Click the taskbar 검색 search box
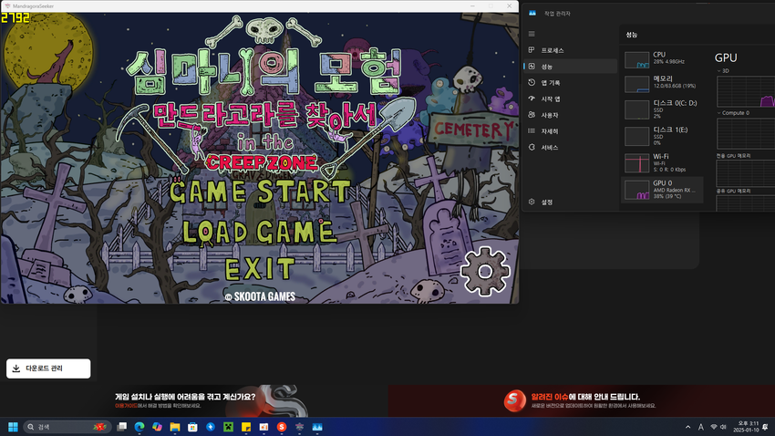The height and width of the screenshot is (436, 775). click(67, 427)
